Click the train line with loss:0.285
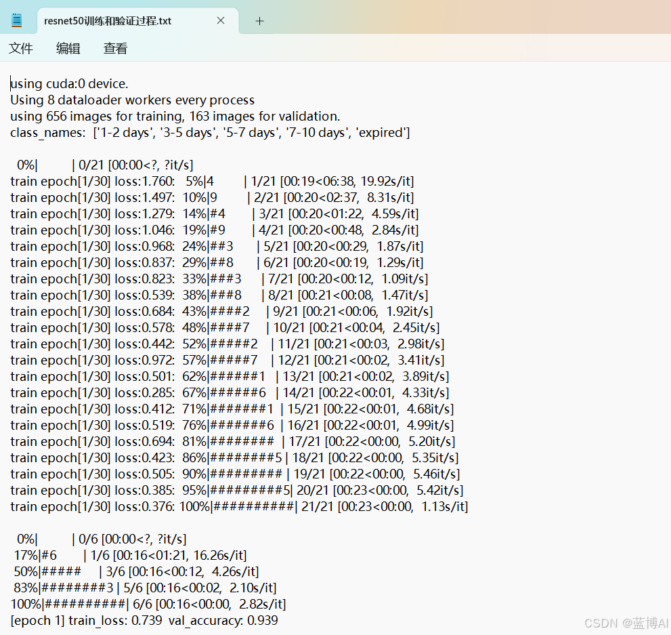The height and width of the screenshot is (635, 671). coord(230,392)
